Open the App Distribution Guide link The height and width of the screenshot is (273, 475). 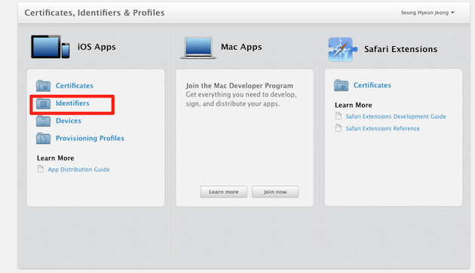[x=78, y=170]
